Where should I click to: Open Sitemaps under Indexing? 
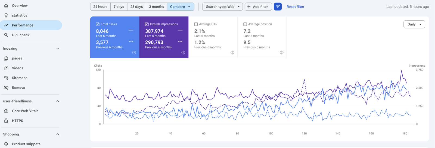point(31,78)
